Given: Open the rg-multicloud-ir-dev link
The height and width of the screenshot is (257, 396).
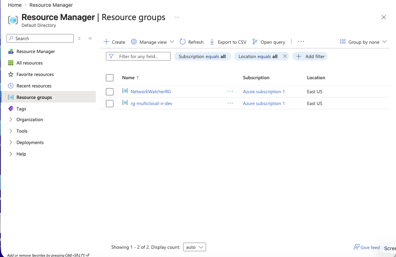Looking at the screenshot, I should (152, 103).
